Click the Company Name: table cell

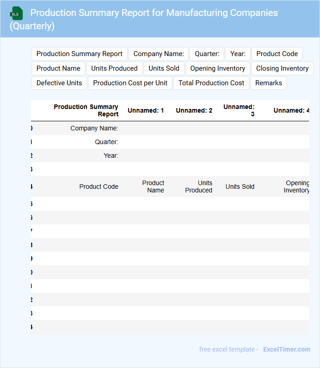94,128
